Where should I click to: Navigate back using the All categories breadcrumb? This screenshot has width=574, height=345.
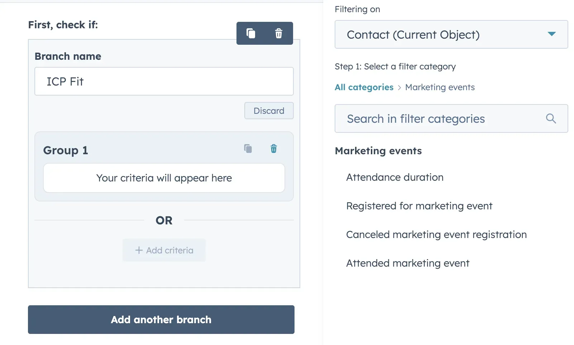click(x=364, y=87)
